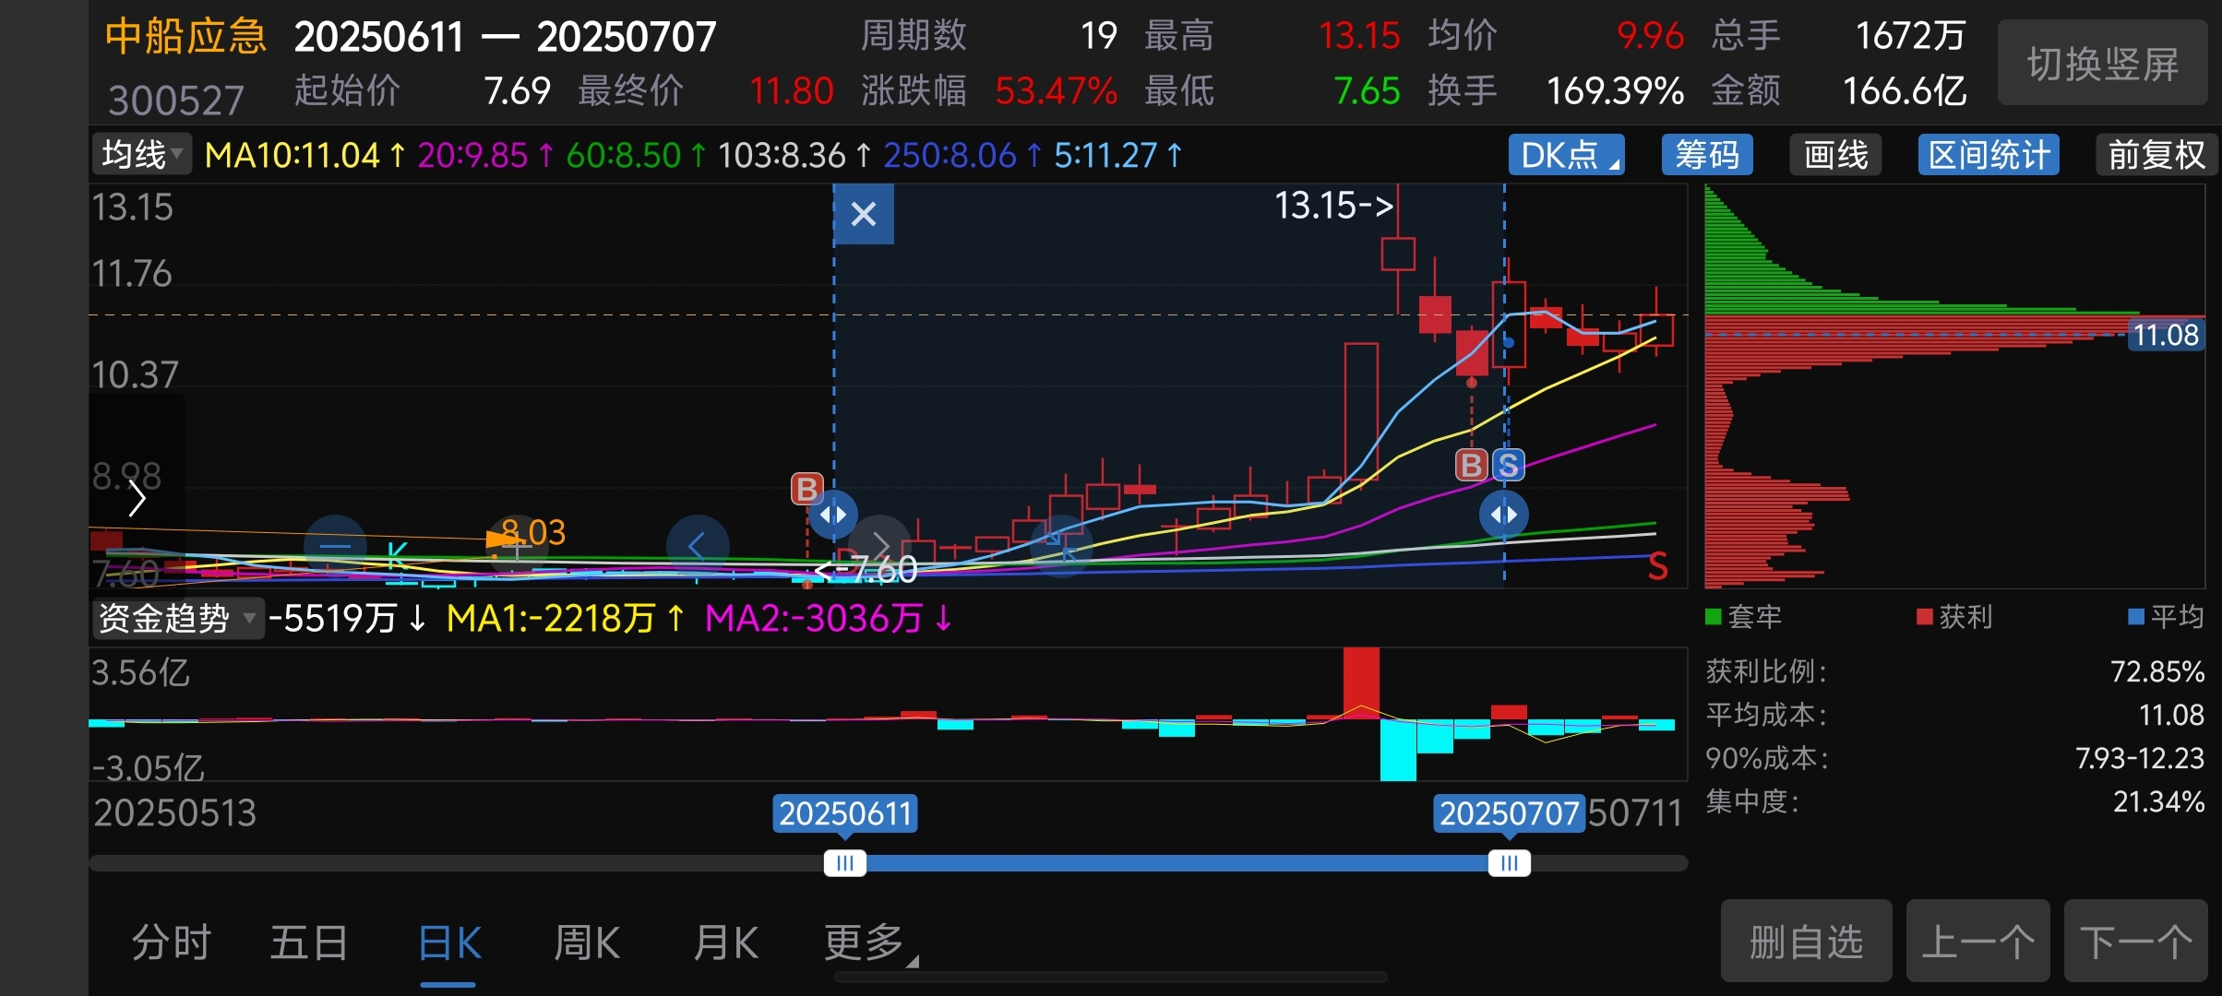The height and width of the screenshot is (996, 2222).
Task: Click the left range drag handle on chart
Action: (x=833, y=515)
